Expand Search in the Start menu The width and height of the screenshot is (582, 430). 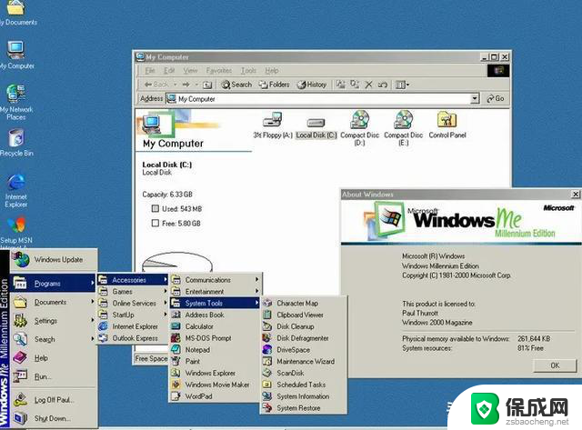pos(55,339)
